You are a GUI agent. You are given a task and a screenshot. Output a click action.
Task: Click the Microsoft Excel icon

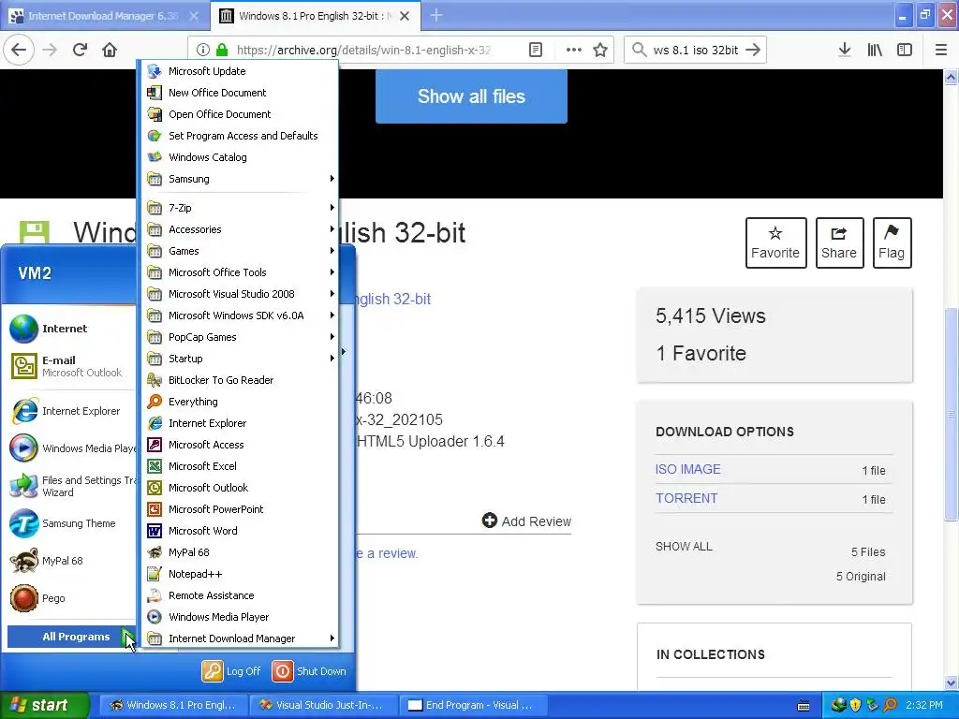(155, 466)
